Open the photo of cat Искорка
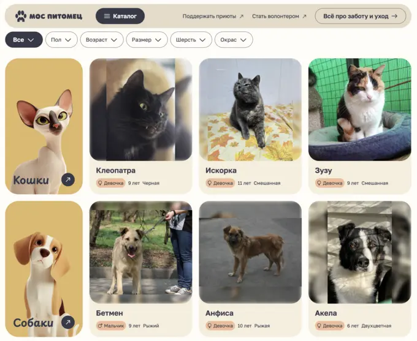The width and height of the screenshot is (417, 341). tap(250, 110)
